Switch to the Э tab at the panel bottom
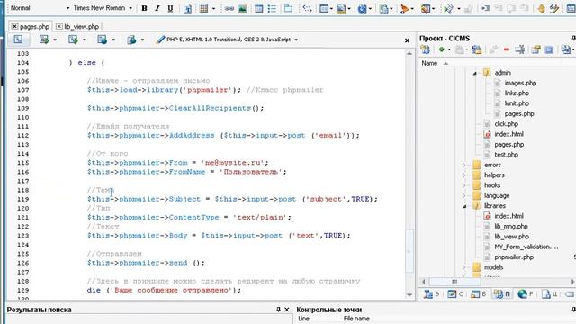The width and height of the screenshot is (576, 324). pyautogui.click(x=431, y=294)
